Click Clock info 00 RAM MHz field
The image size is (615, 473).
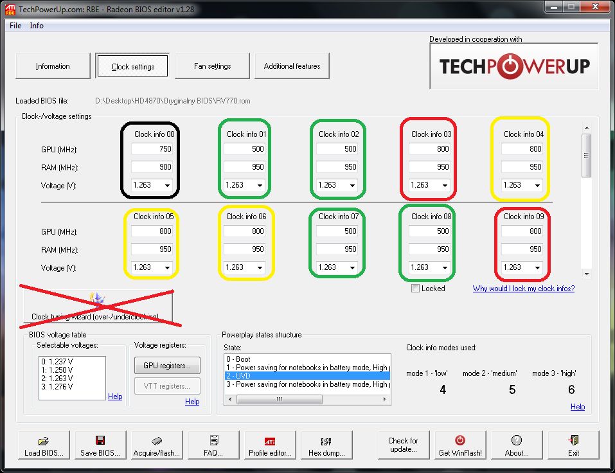pos(152,167)
